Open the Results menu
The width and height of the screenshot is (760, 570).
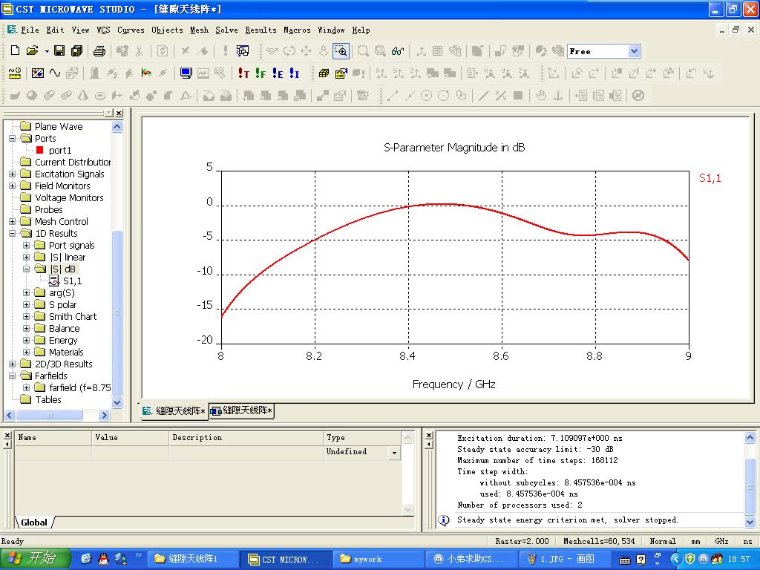261,30
